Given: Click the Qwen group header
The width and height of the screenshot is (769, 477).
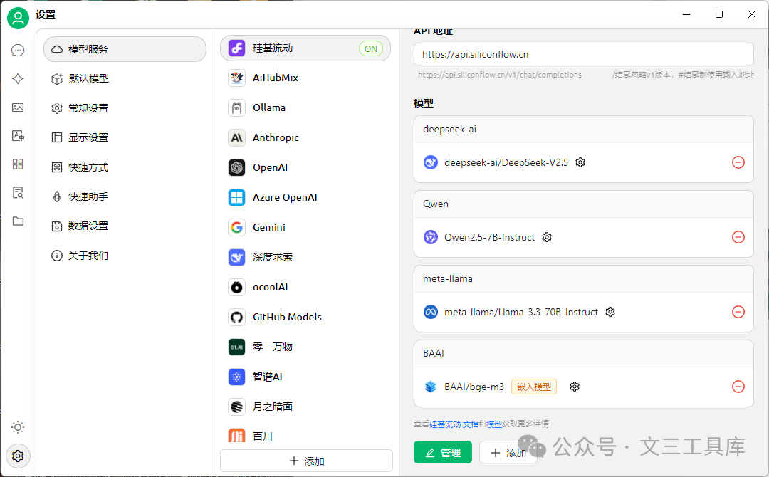Looking at the screenshot, I should coord(584,204).
